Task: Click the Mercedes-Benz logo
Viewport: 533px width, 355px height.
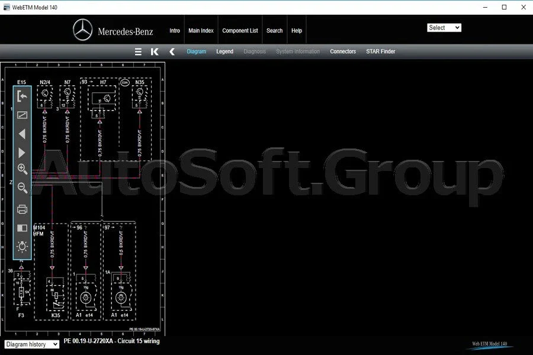Action: [83, 30]
